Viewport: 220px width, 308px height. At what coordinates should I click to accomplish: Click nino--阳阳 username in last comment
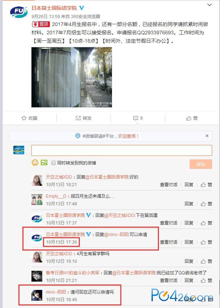pyautogui.click(x=56, y=292)
